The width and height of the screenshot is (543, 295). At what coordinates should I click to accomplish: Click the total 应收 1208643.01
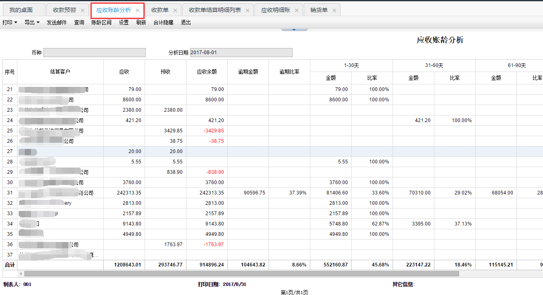pos(124,265)
